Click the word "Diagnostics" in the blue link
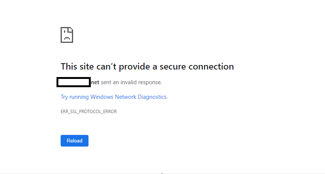 [153, 97]
